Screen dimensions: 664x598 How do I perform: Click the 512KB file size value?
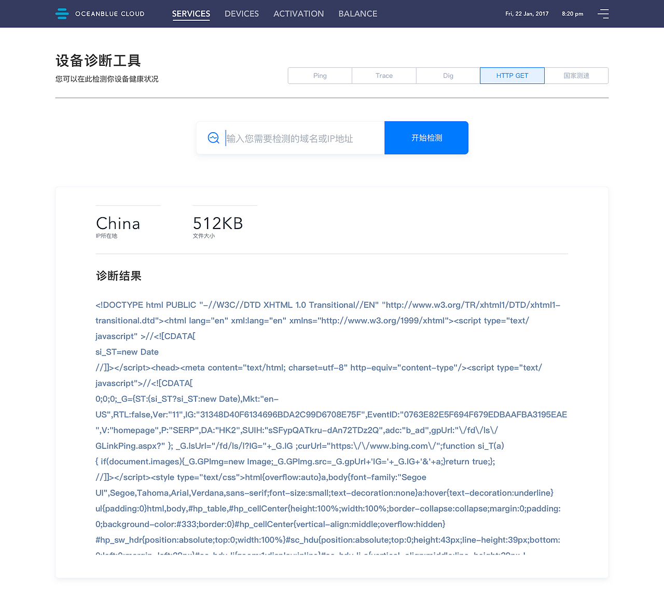tap(218, 223)
